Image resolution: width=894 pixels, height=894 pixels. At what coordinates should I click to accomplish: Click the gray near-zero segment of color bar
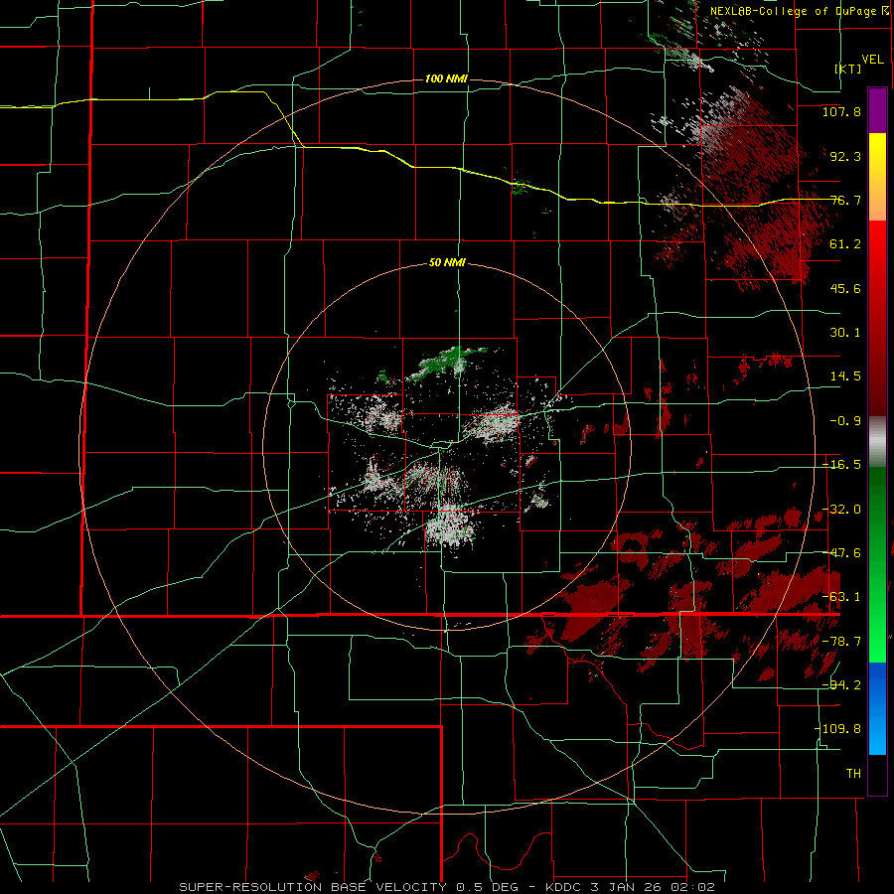(877, 442)
